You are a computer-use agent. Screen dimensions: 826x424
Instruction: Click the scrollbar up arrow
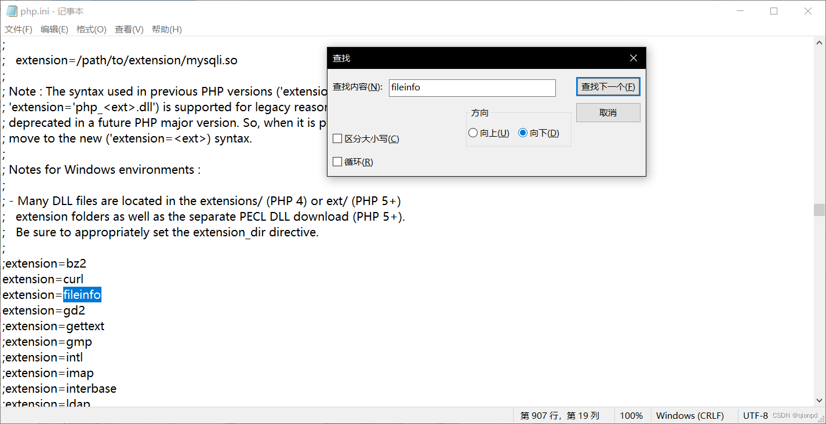[x=819, y=41]
